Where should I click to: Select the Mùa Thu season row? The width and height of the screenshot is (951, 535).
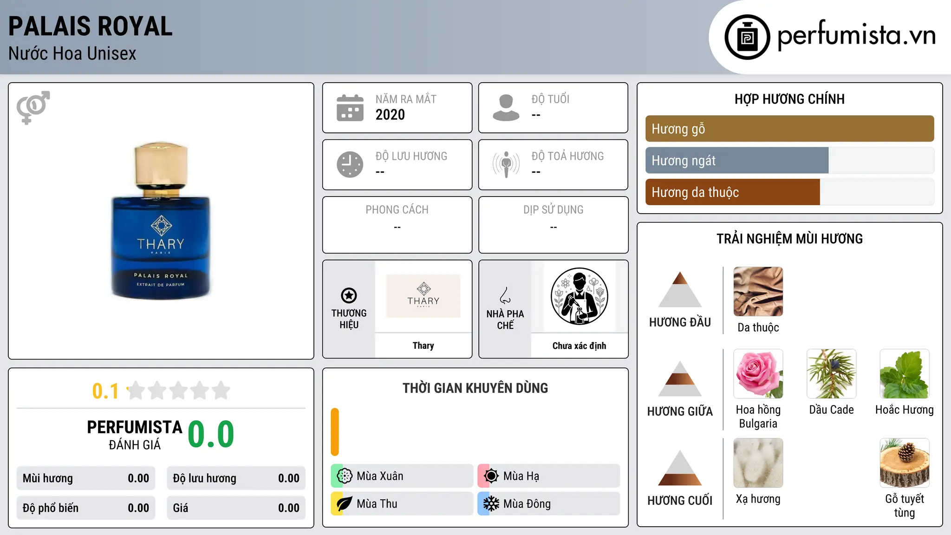tap(402, 504)
